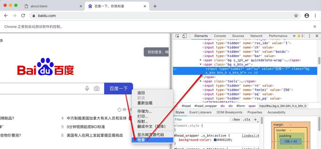Show more DevTools tabs with double chevron
This screenshot has width=321, height=149.
294,36
